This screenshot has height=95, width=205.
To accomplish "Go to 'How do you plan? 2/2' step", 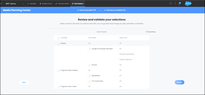I will pos(86,10).
